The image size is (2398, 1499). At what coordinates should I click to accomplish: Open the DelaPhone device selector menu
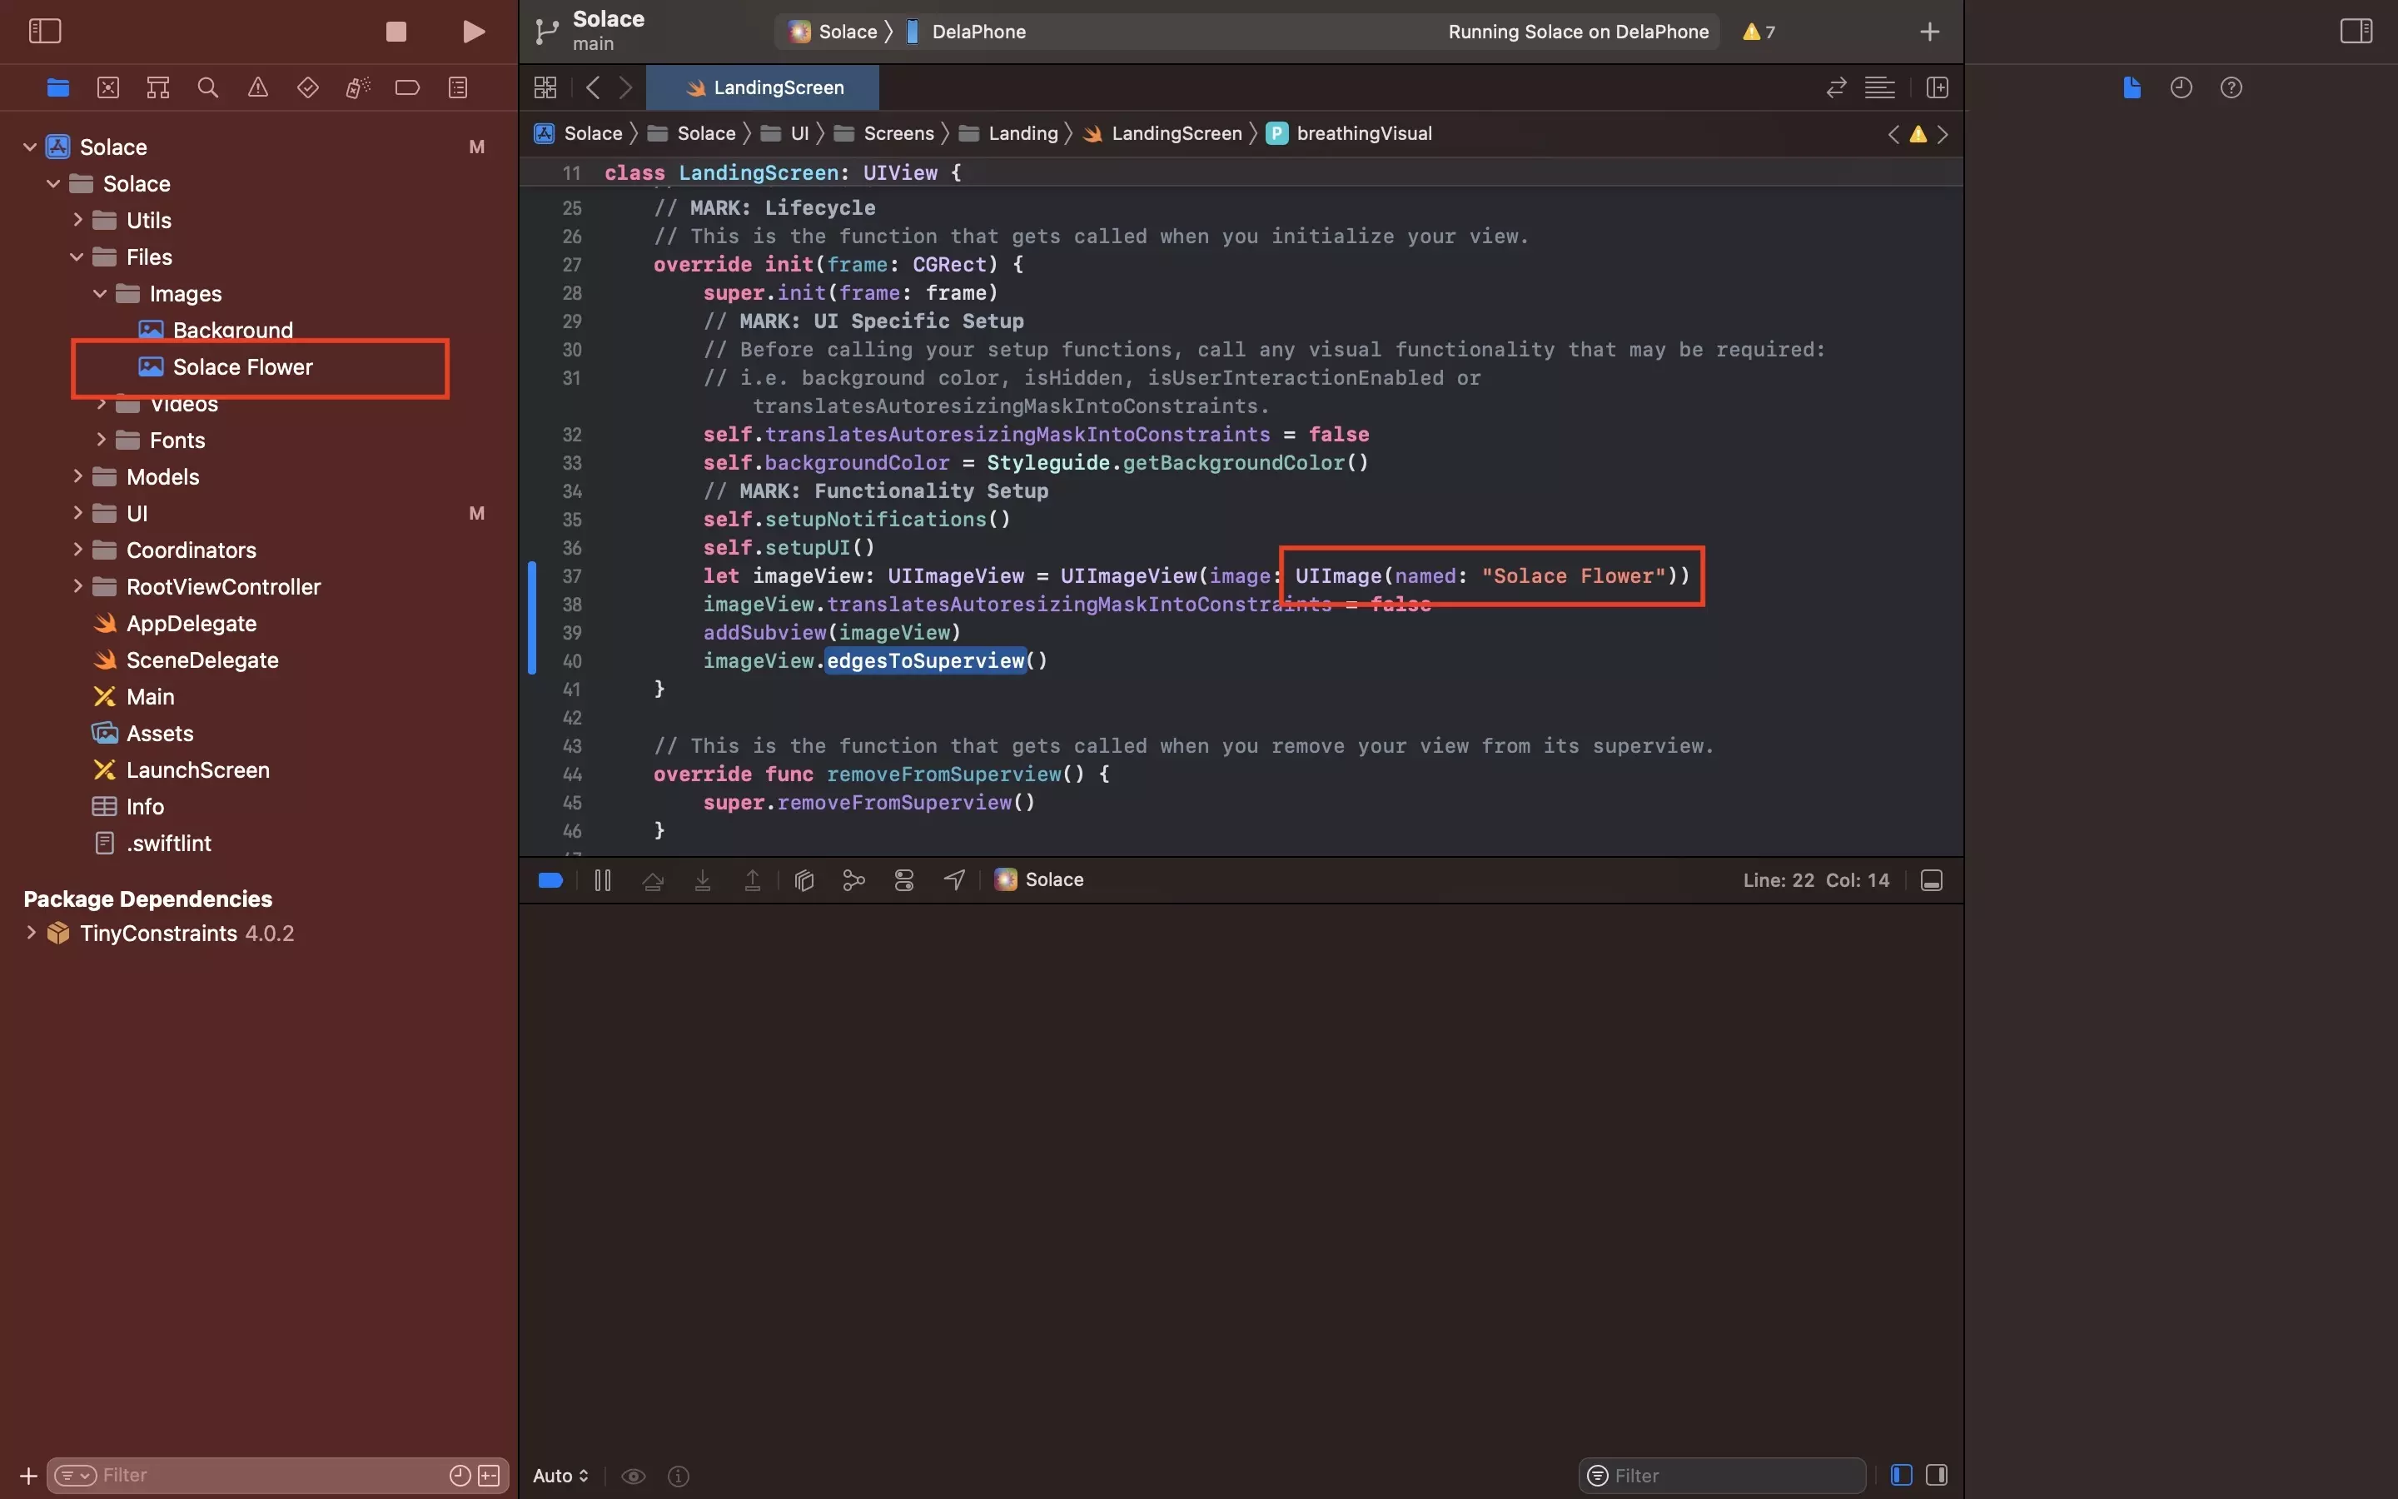[978, 31]
